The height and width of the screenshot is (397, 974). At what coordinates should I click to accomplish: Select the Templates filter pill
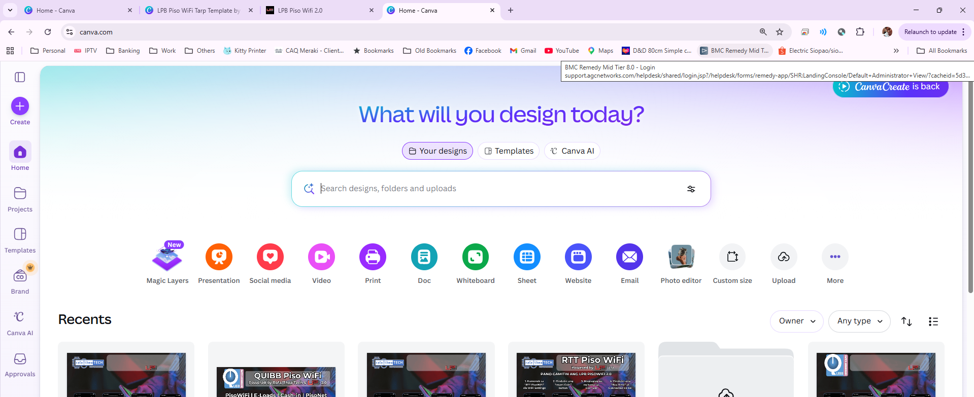coord(509,151)
